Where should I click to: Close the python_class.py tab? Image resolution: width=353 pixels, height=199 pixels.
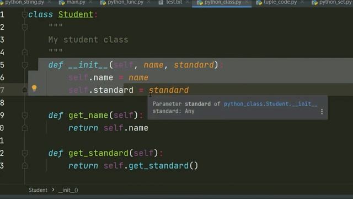click(x=247, y=2)
